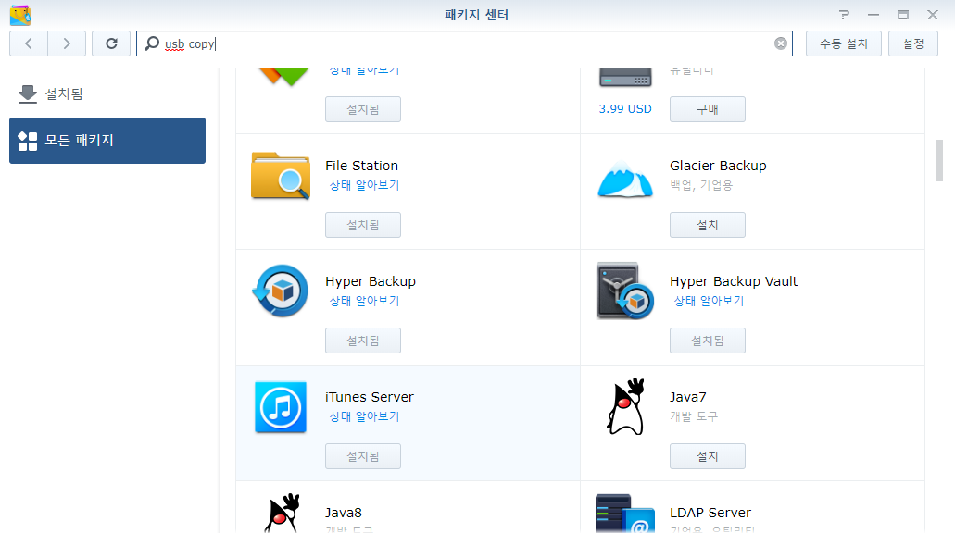The height and width of the screenshot is (533, 955).
Task: Open the Hyper Backup Vault title
Action: click(734, 281)
